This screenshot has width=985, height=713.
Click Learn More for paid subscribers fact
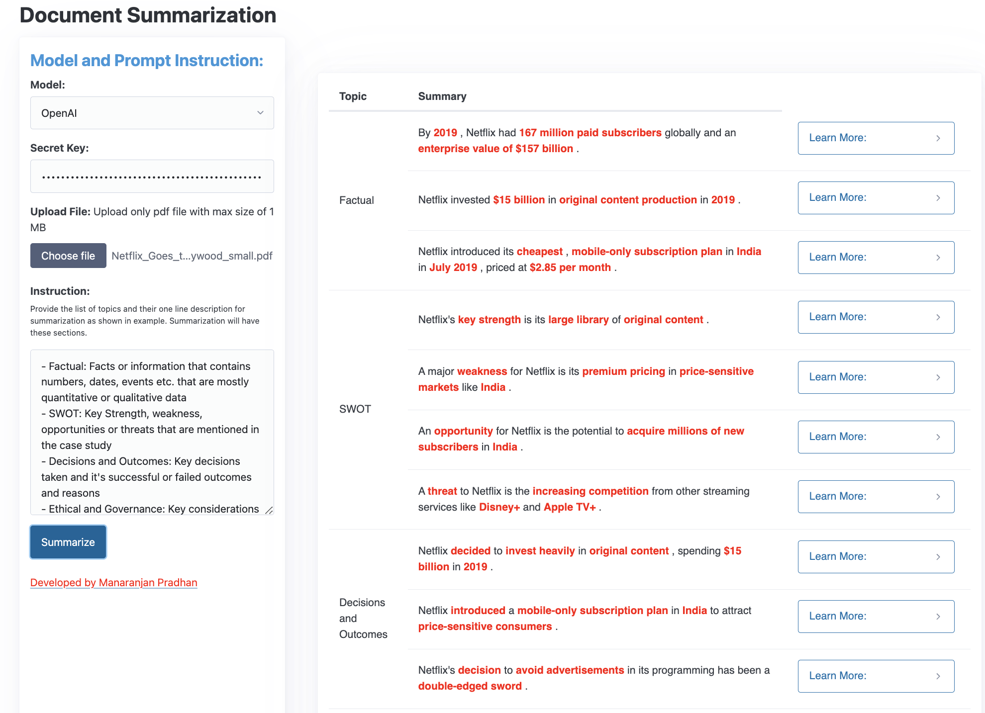tap(875, 138)
